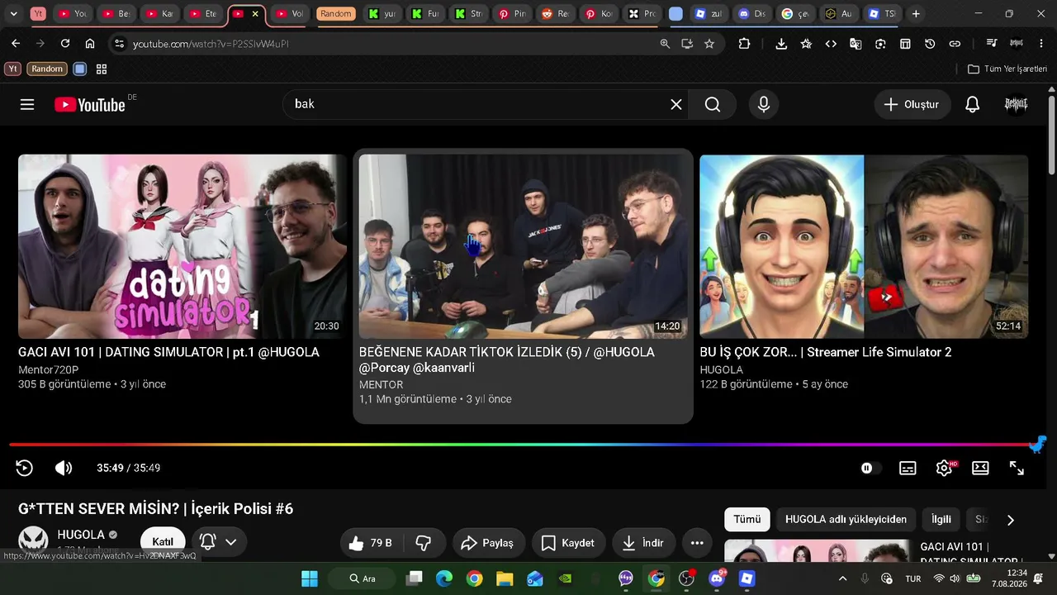Open the Dating Simulator suggested video thumbnail
The image size is (1057, 595).
click(182, 246)
